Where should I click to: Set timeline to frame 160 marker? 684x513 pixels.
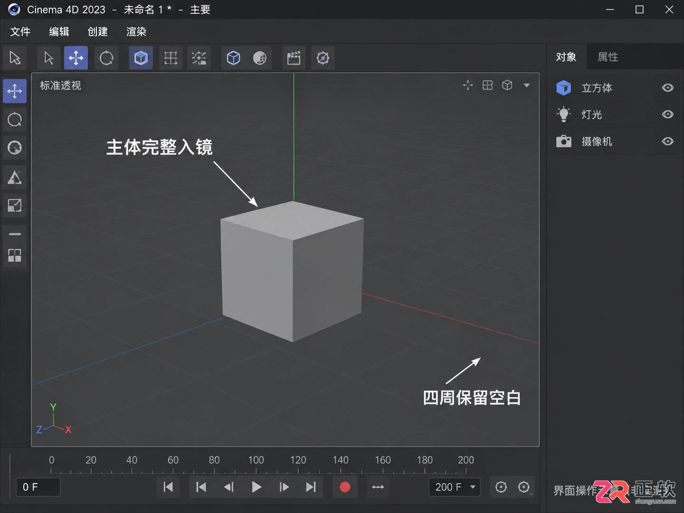[x=382, y=460]
